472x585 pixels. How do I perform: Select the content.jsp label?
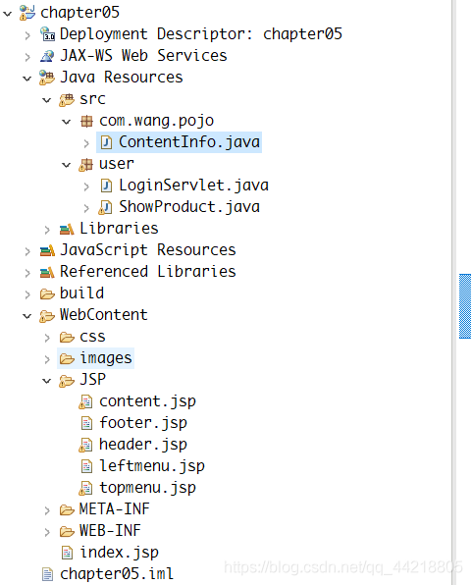tap(147, 401)
